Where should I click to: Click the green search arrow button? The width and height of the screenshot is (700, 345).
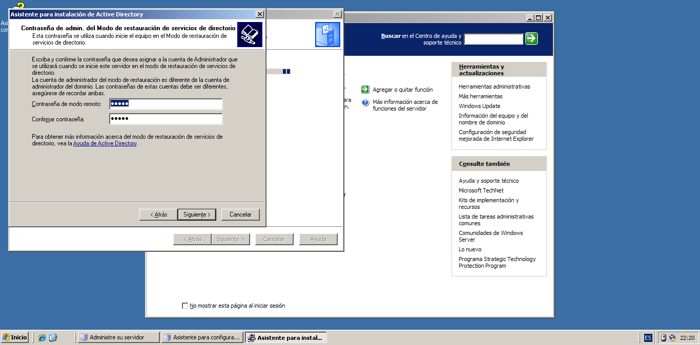coord(531,38)
